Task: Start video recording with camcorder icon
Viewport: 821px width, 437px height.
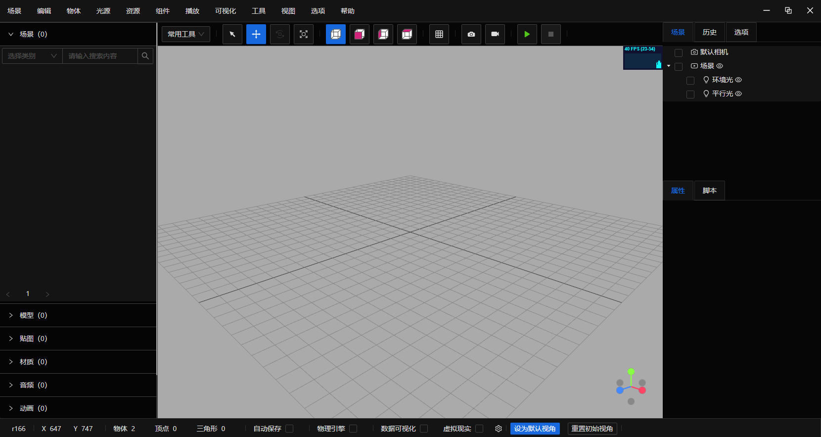Action: [x=495, y=34]
